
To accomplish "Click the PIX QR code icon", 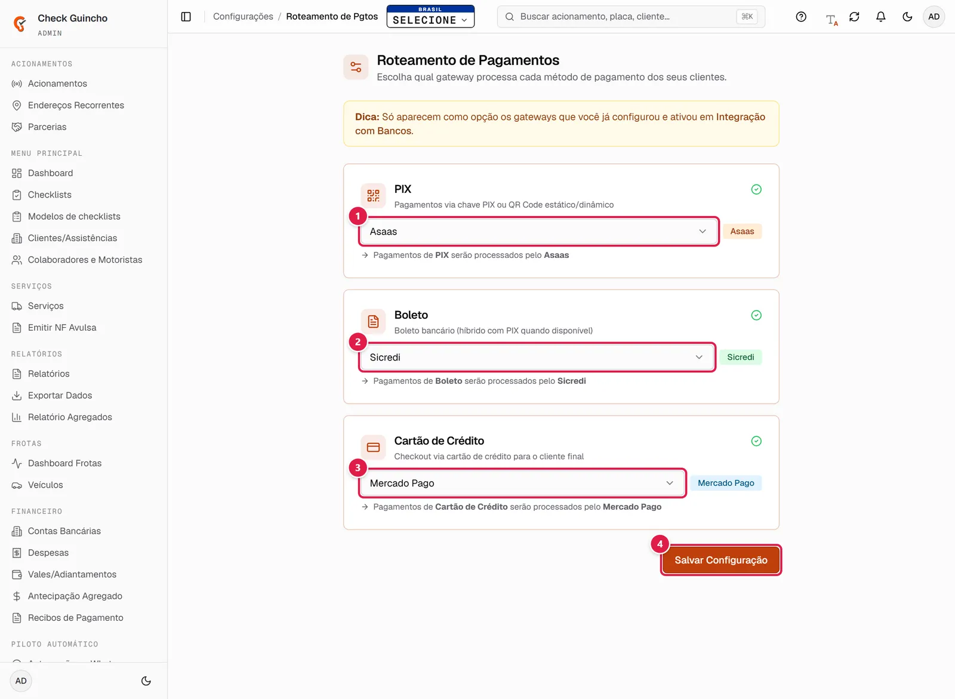I will click(x=373, y=195).
